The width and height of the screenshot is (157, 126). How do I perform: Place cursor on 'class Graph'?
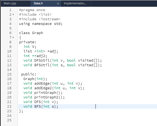coord(31,33)
